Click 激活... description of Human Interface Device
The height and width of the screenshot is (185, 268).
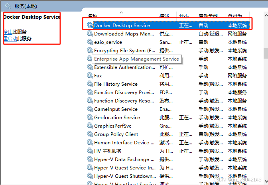tap(166, 142)
